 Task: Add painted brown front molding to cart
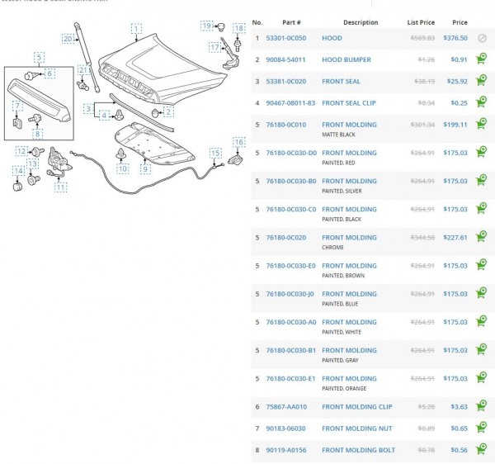click(481, 265)
